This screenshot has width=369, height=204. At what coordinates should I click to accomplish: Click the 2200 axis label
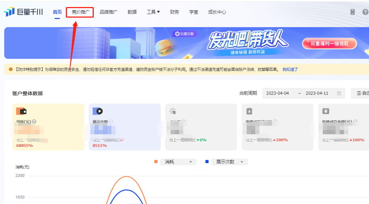click(x=20, y=175)
